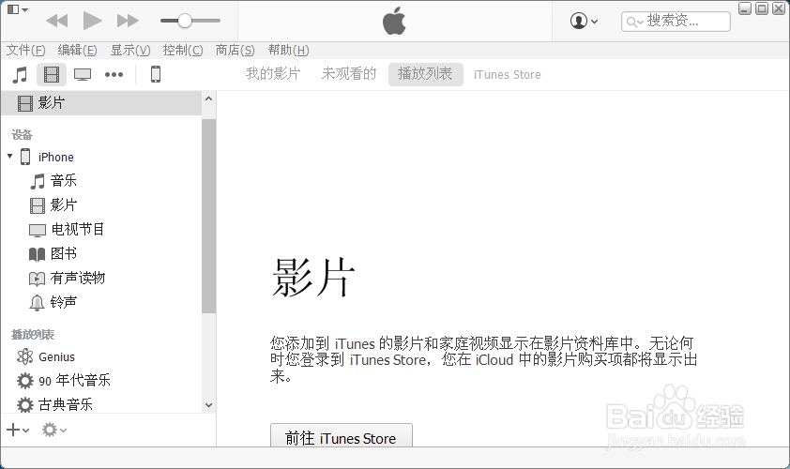790x469 pixels.
Task: Open the 编辑(E) menu
Action: 77,50
